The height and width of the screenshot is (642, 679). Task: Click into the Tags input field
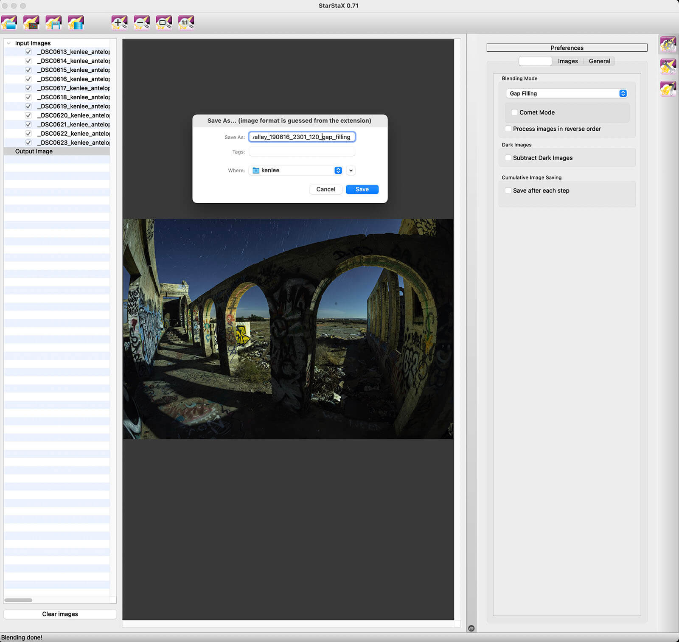point(302,152)
